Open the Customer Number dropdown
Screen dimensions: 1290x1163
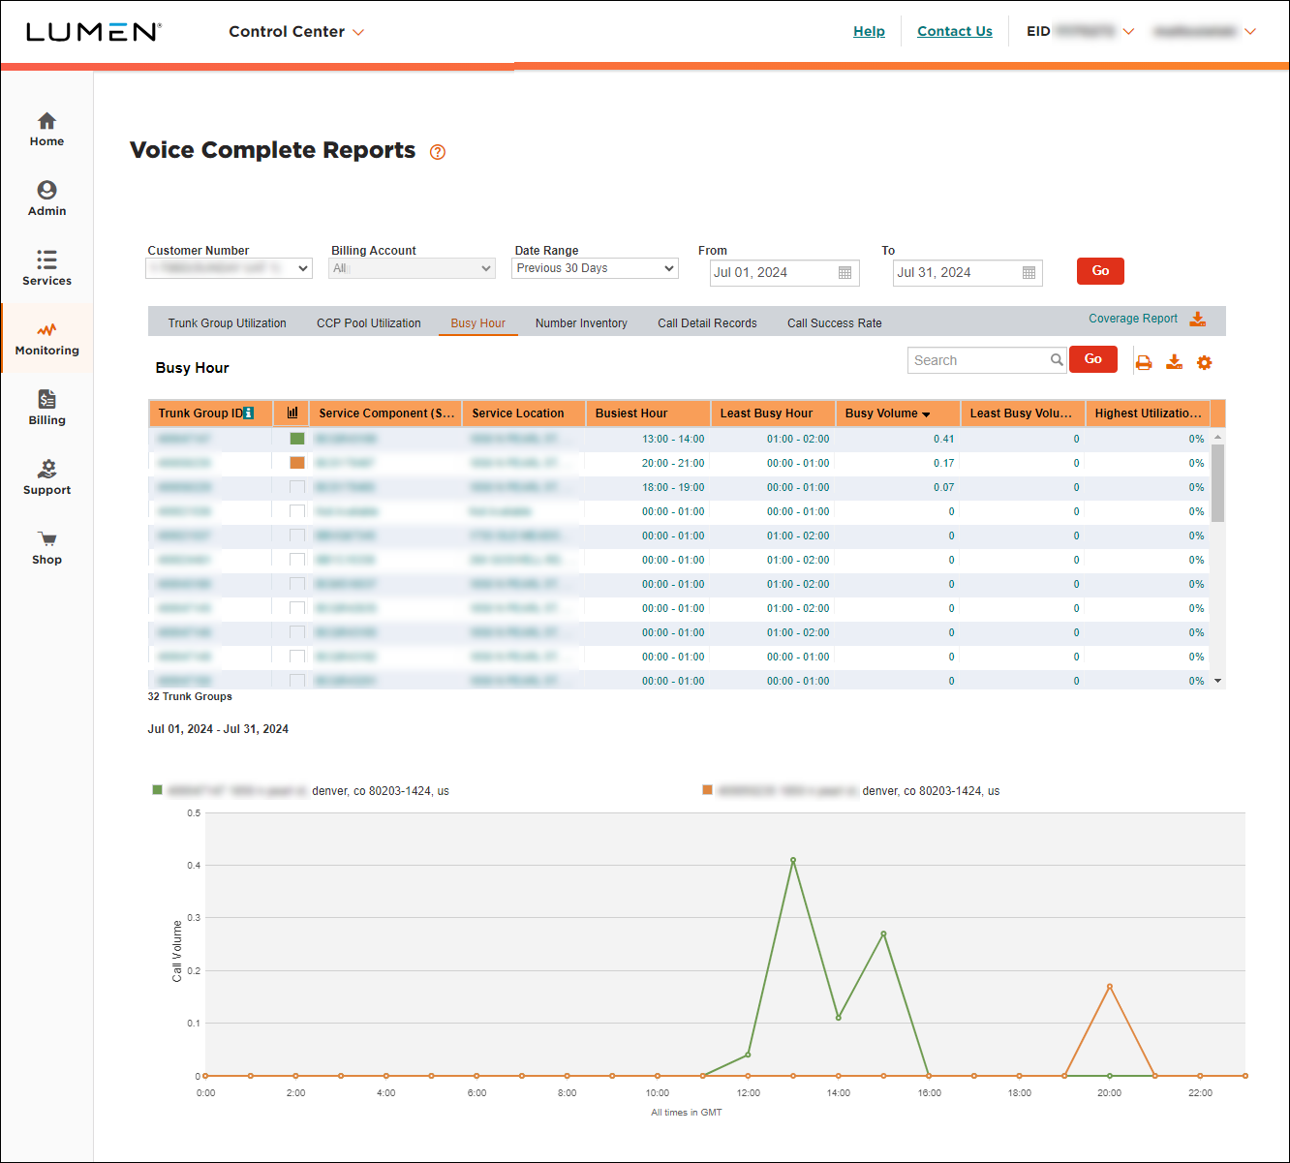(x=229, y=267)
